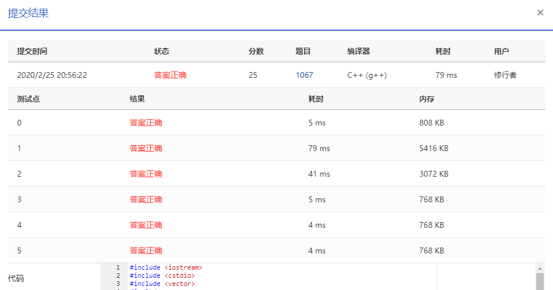Click the 结果 column header
The image size is (553, 290).
tap(137, 99)
